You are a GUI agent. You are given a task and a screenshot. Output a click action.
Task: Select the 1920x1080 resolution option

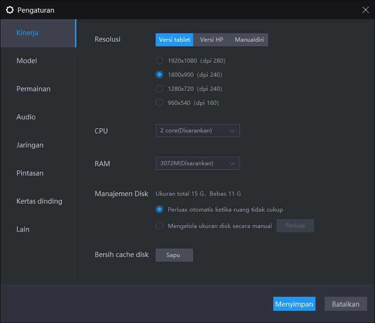click(x=159, y=60)
